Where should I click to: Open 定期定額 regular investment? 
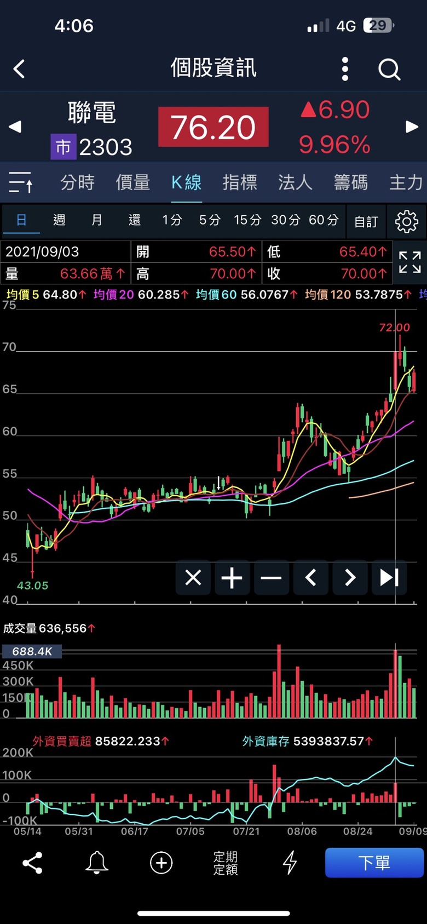tap(226, 863)
